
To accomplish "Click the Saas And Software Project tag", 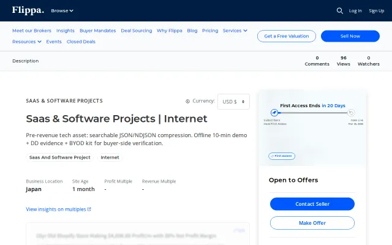I will (60, 157).
